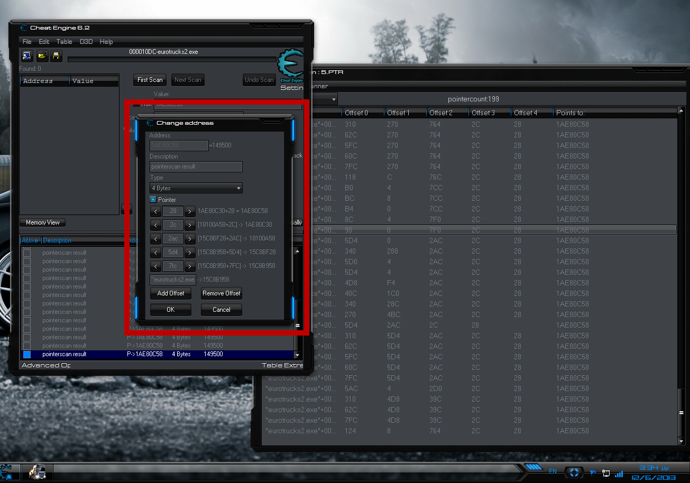Toggle active box of selected pointerscan result

pyautogui.click(x=27, y=354)
